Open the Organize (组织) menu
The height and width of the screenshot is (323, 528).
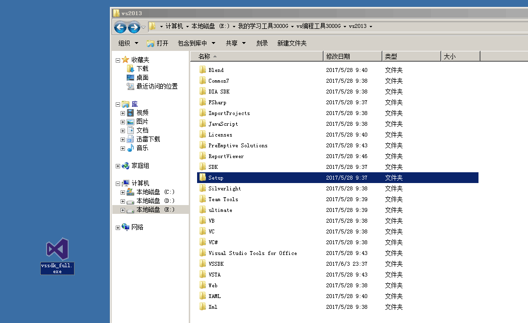point(128,43)
